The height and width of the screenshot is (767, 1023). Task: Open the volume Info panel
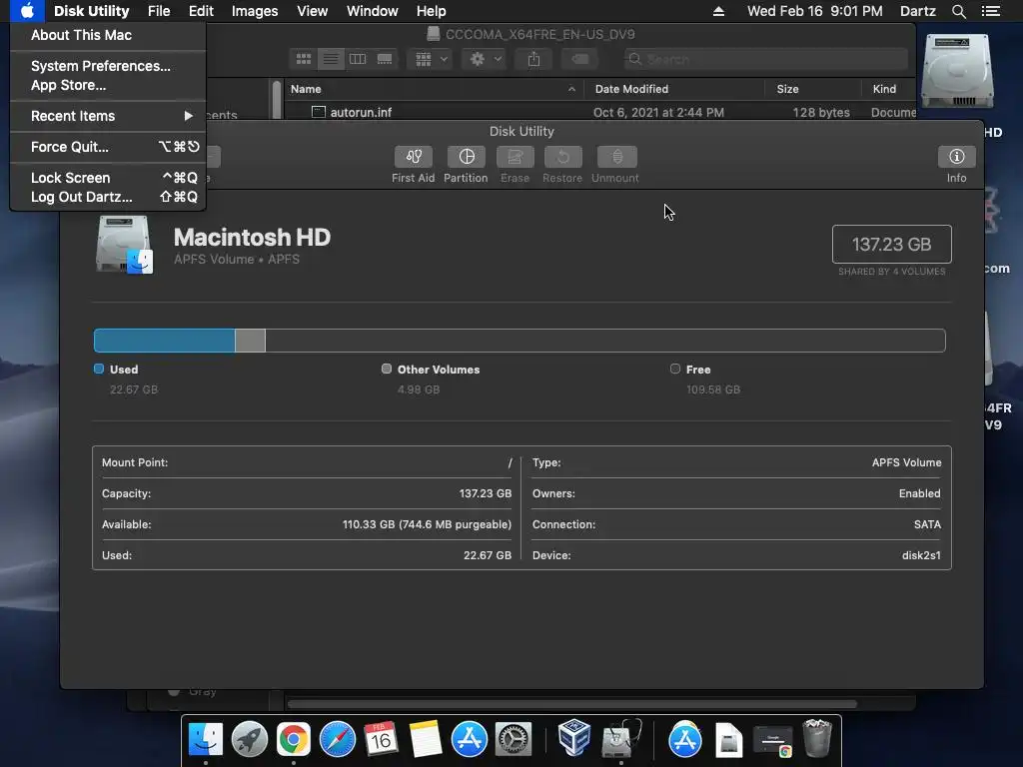[x=956, y=157]
